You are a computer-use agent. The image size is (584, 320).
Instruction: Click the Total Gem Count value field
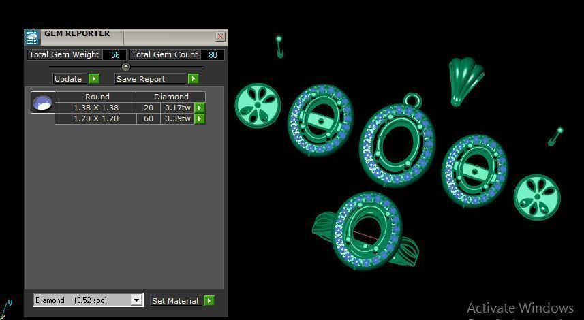point(213,54)
